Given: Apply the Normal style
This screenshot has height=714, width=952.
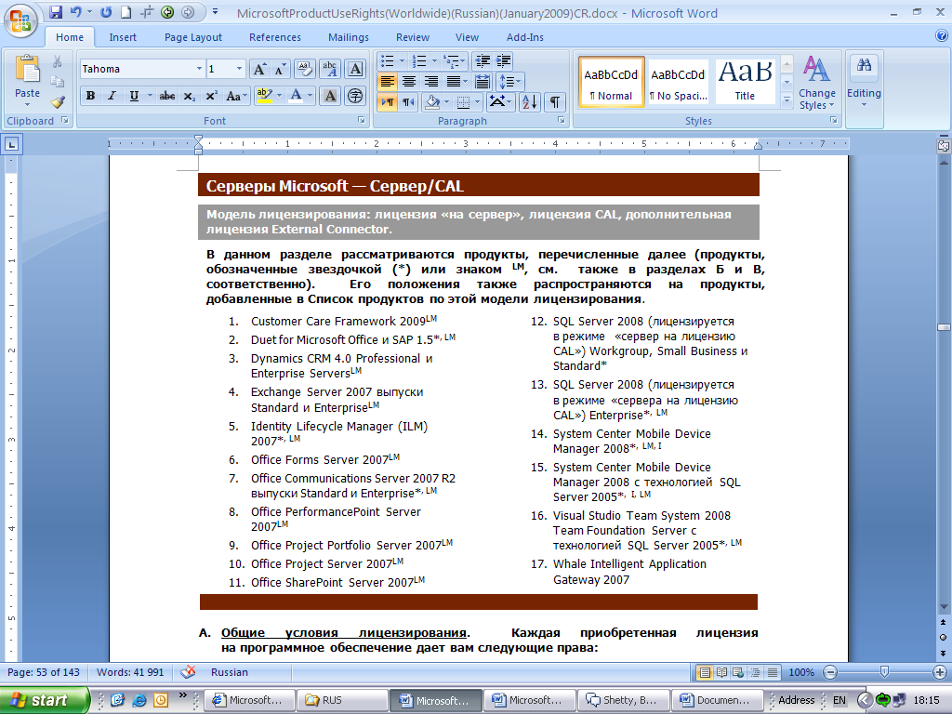Looking at the screenshot, I should [612, 82].
